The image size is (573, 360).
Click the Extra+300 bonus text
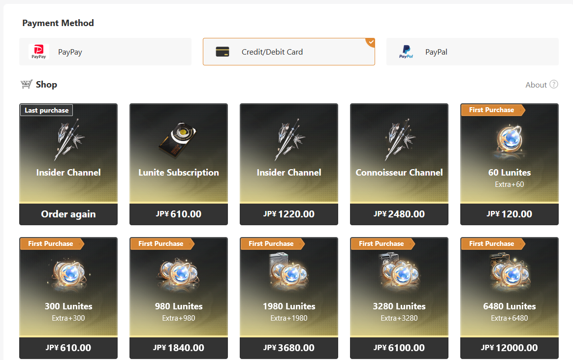(x=68, y=318)
